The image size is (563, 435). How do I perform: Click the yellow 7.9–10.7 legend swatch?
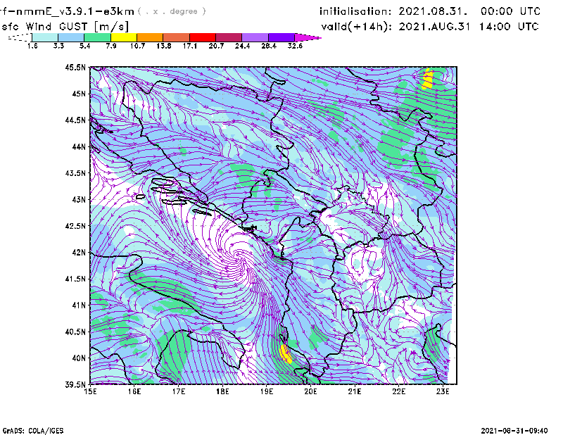pyautogui.click(x=124, y=37)
